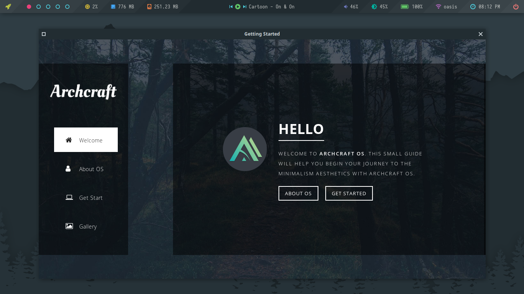Viewport: 524px width, 294px height.
Task: Toggle play on the media player
Action: (238, 7)
